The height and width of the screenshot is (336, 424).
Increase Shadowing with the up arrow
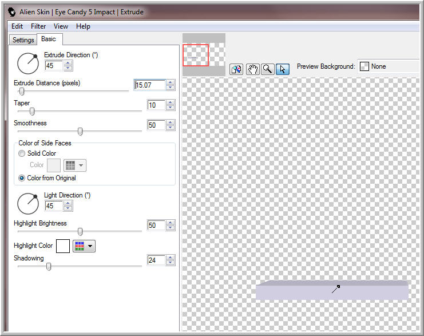[x=171, y=258]
